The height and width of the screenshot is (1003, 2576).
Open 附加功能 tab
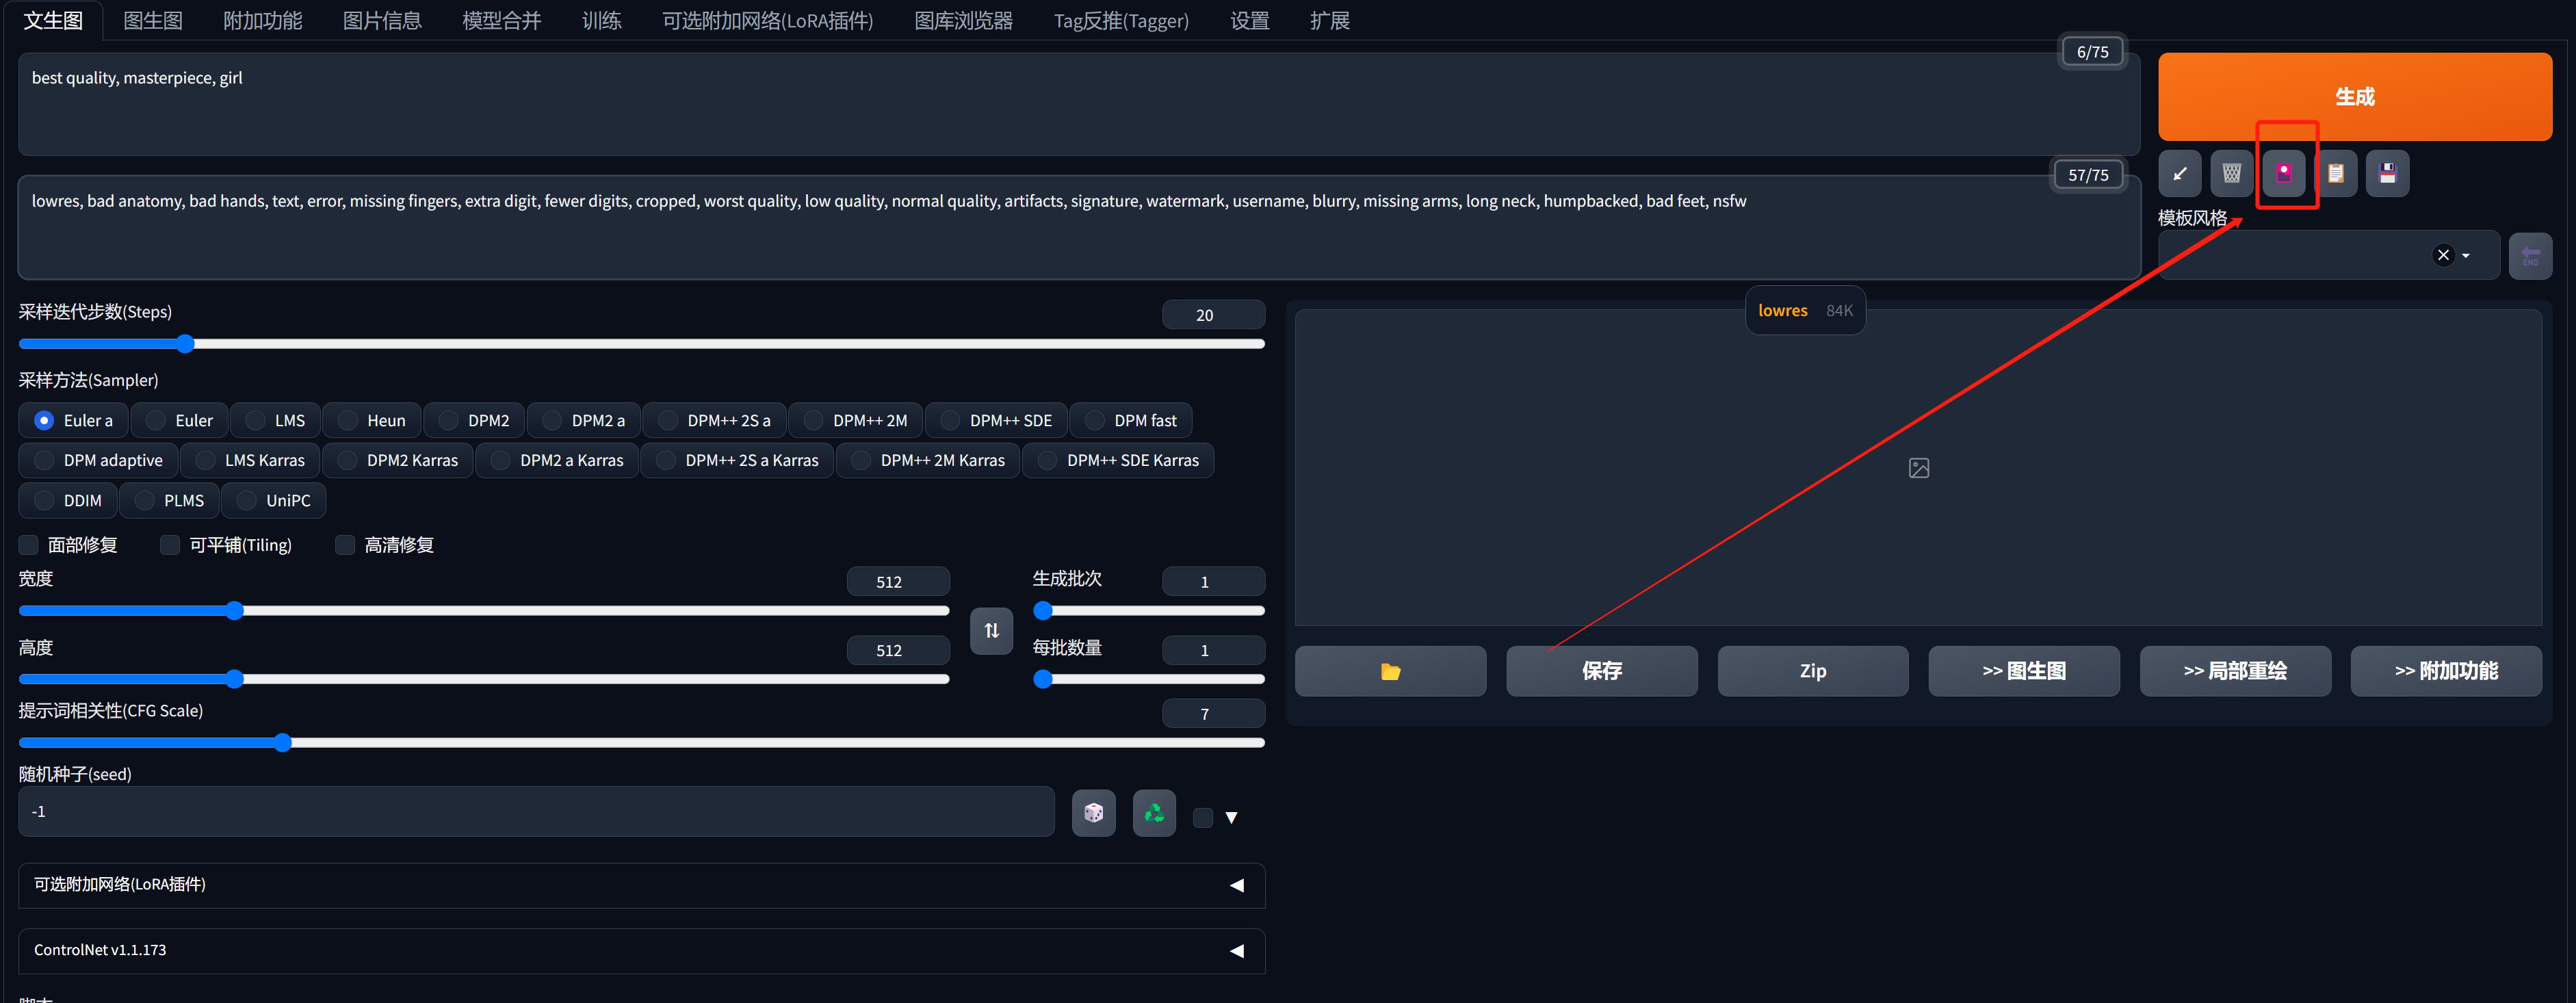coord(262,20)
